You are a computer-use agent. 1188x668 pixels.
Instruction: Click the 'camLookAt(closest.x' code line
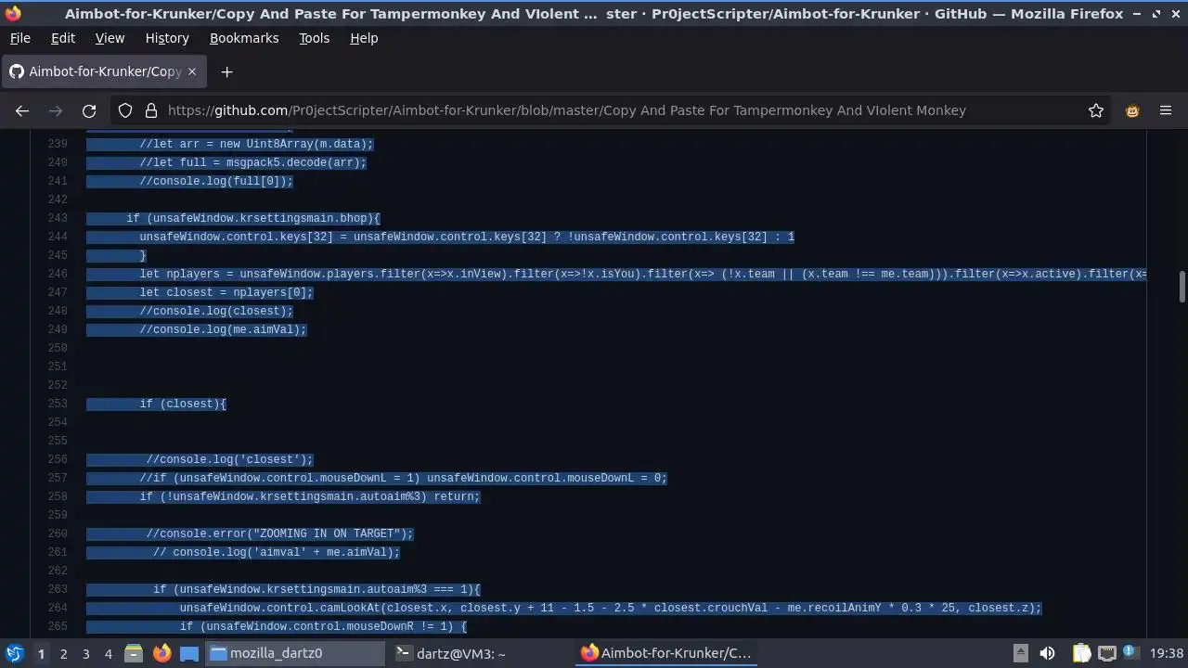(x=611, y=608)
